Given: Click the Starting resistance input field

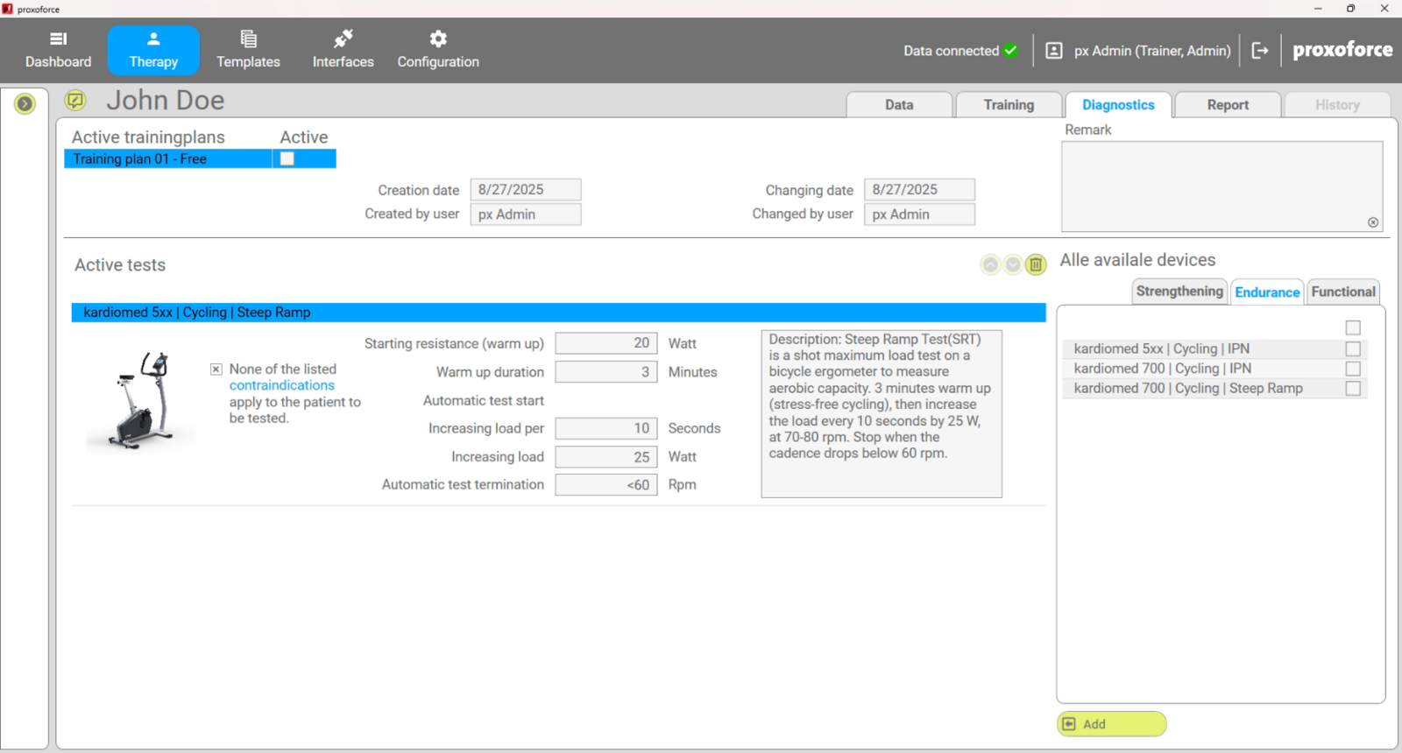Looking at the screenshot, I should click(605, 344).
